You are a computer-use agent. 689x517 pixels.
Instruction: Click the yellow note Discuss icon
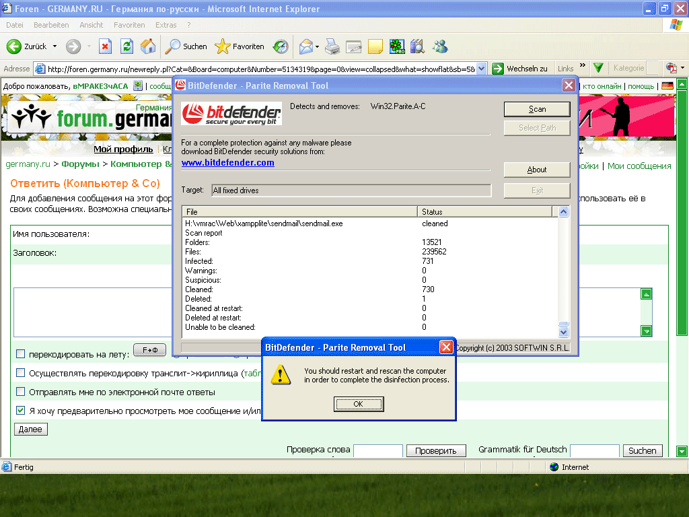(375, 46)
